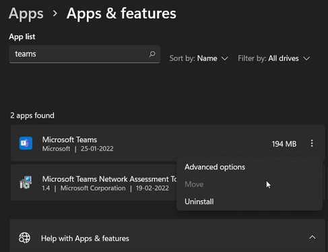
Task: Click the Microsoft Teams app name
Action: pyautogui.click(x=69, y=139)
